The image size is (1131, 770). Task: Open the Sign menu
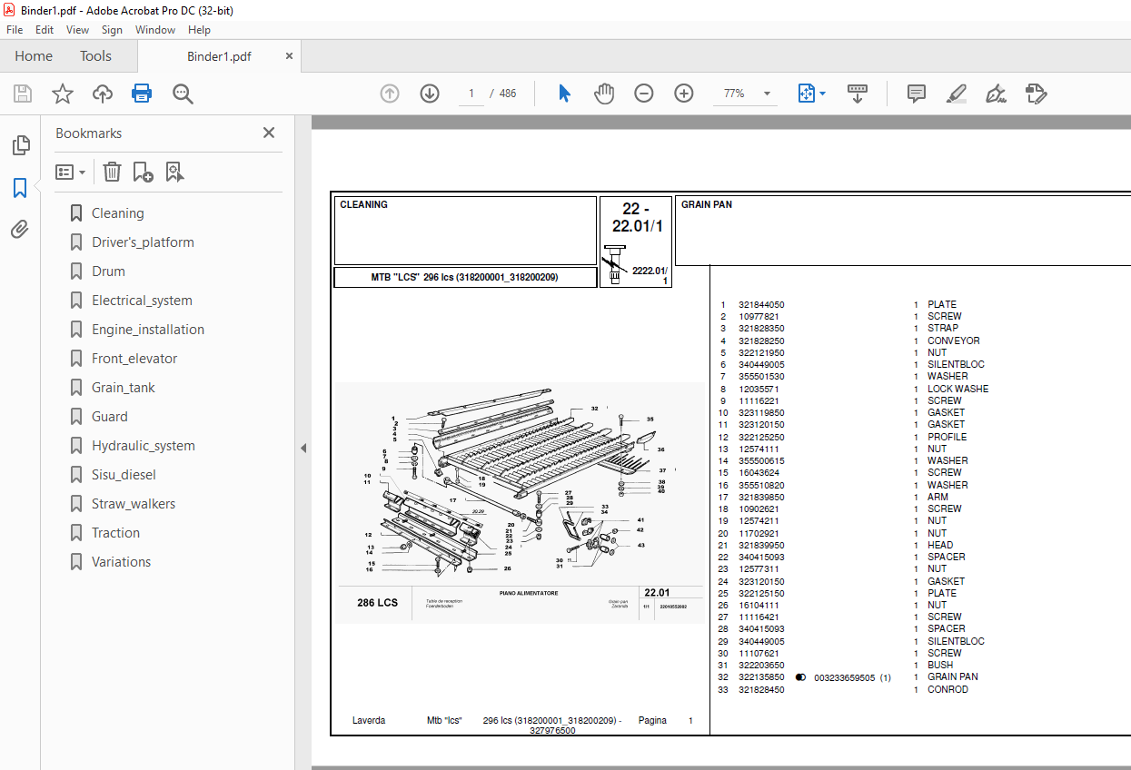click(112, 30)
